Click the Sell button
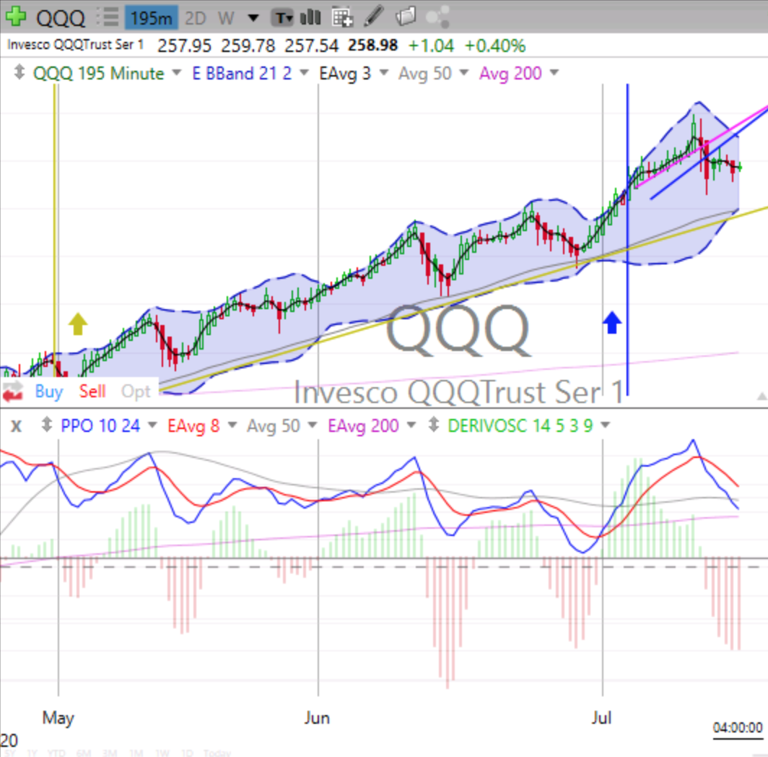 [x=92, y=392]
